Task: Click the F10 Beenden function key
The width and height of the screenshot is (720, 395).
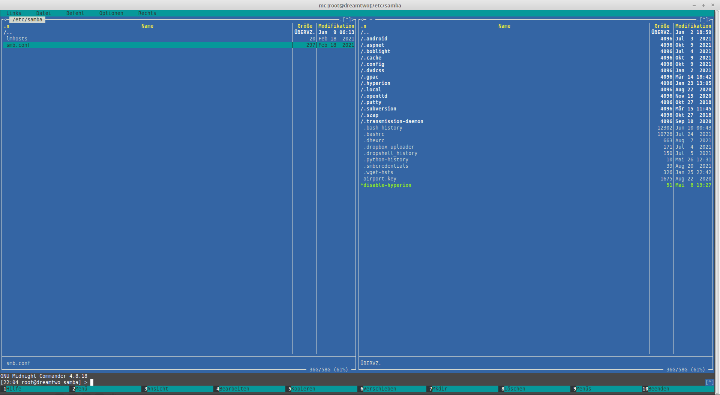Action: [x=658, y=389]
